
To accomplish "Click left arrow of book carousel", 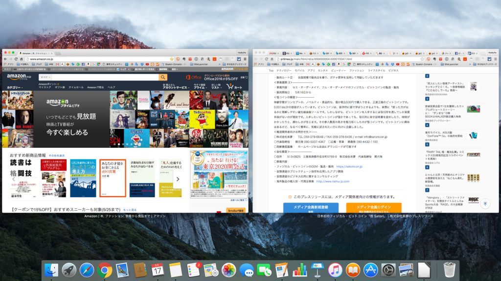I will [13, 179].
